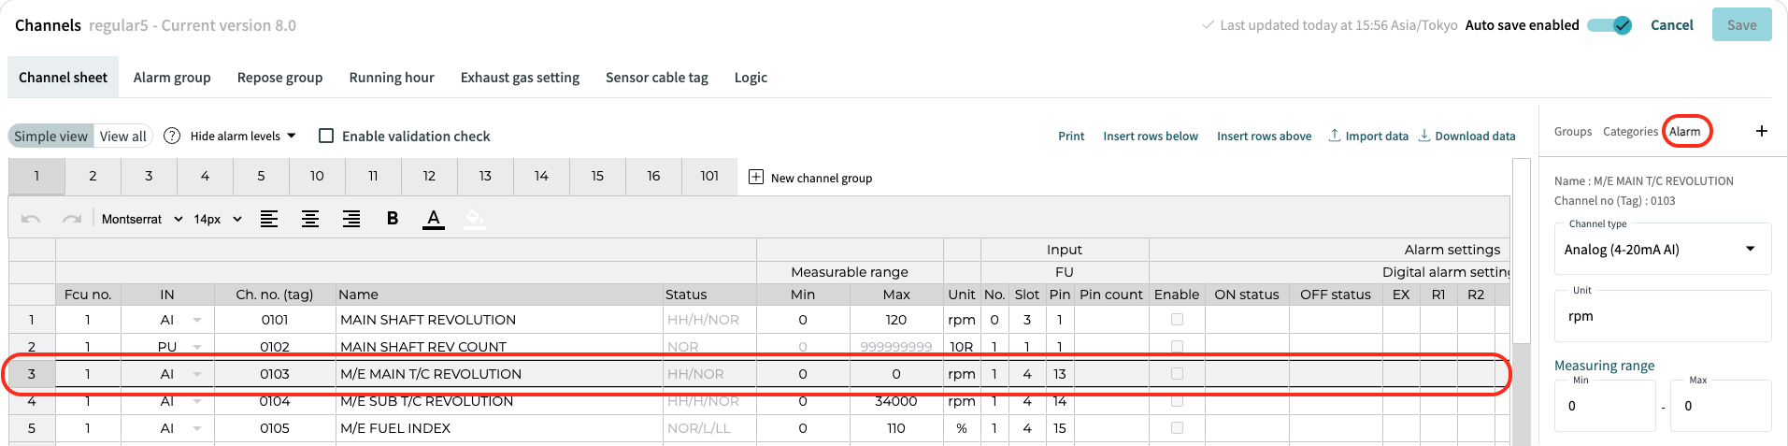Image resolution: width=1788 pixels, height=446 pixels.
Task: Click the Save button
Action: (x=1741, y=25)
